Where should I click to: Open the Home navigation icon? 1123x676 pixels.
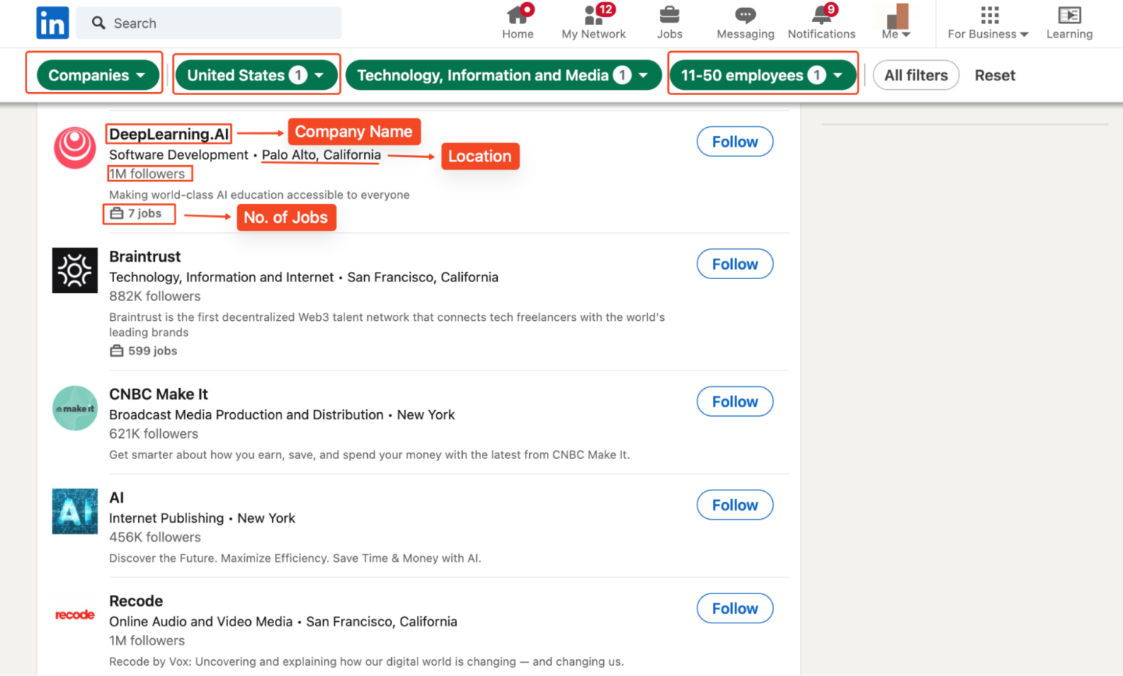coord(518,15)
